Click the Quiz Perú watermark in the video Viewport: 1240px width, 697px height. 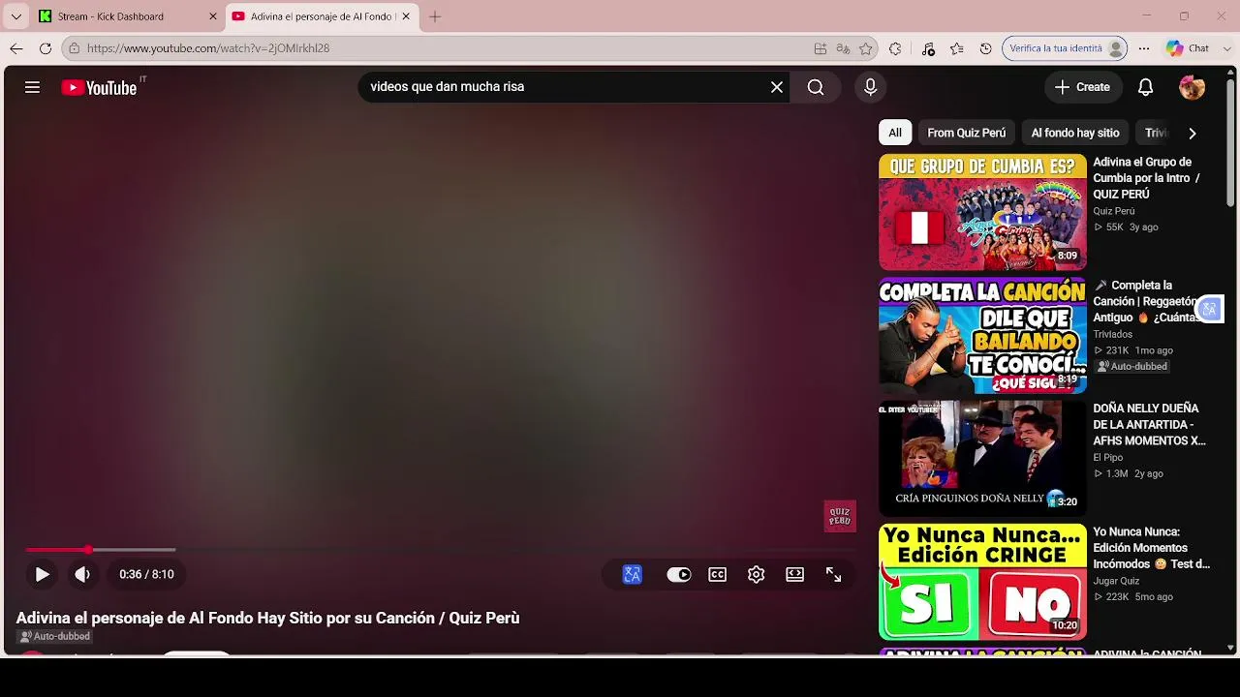point(840,516)
